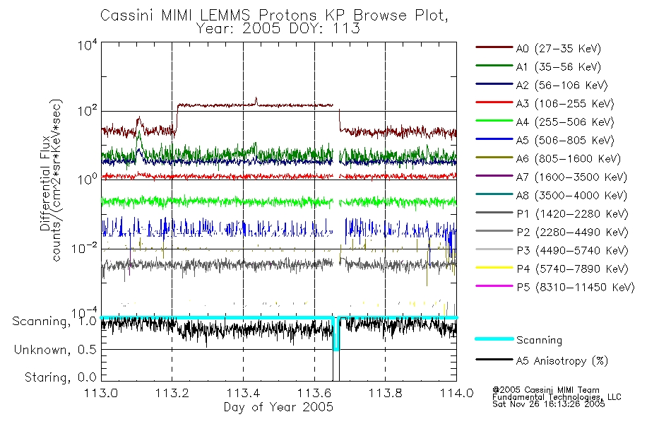671x424 pixels.
Task: Click the Day of Year 2005 axis title
Action: click(x=278, y=407)
